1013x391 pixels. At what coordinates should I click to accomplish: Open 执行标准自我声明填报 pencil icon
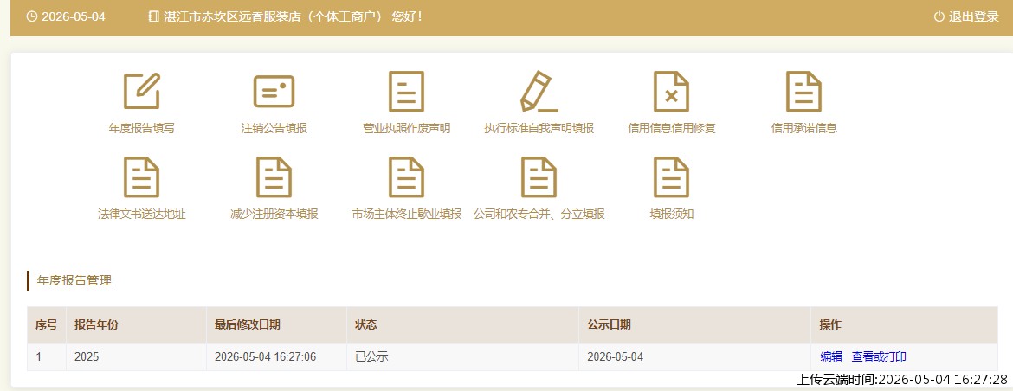[539, 91]
